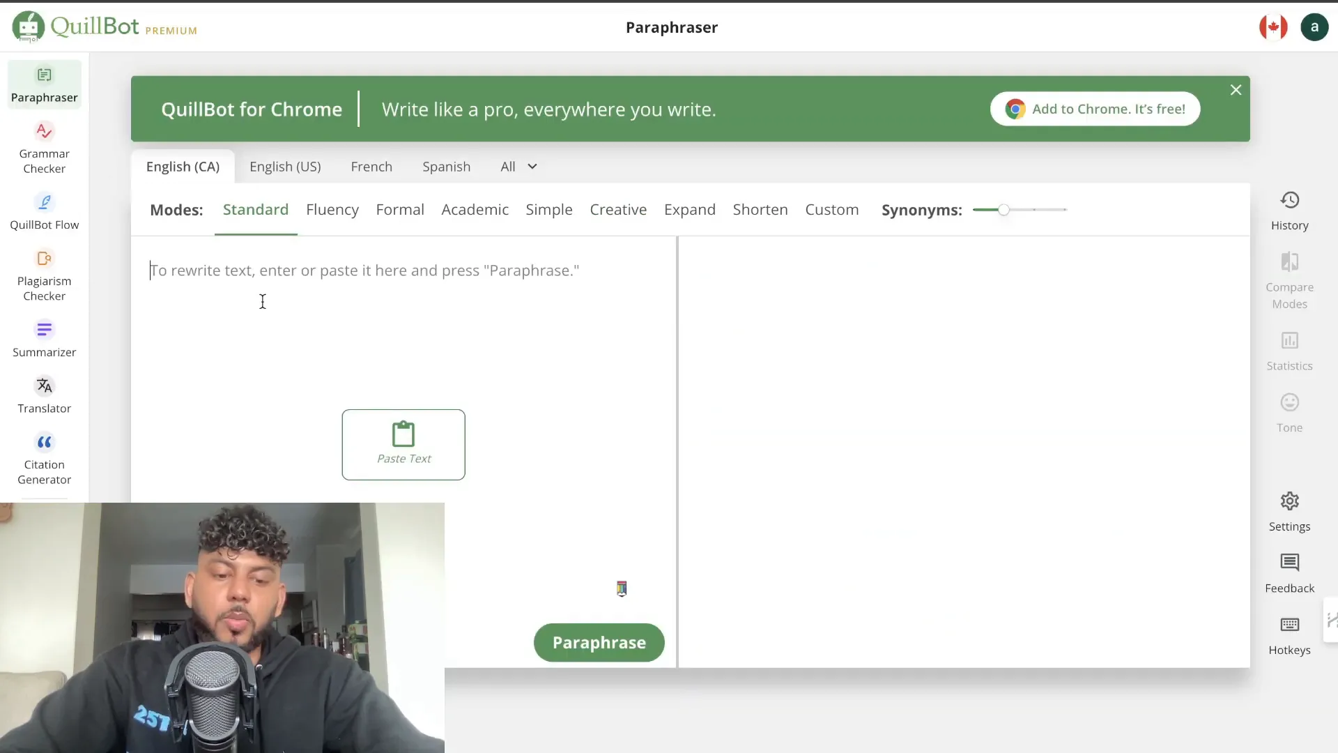Dismiss the QuillBot for Chrome banner
1338x753 pixels.
pos(1235,89)
